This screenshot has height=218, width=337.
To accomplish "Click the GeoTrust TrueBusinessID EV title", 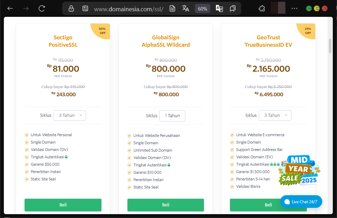I will coord(268,41).
